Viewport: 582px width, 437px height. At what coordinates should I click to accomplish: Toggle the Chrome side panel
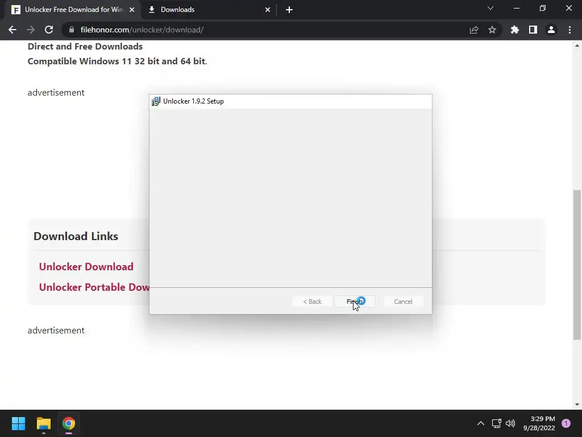click(533, 30)
